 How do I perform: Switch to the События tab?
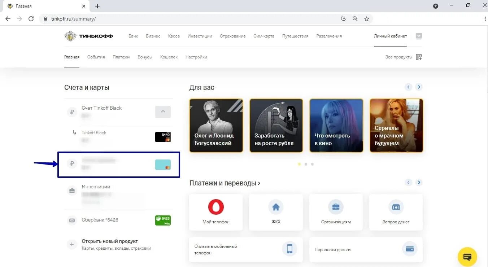pos(96,57)
